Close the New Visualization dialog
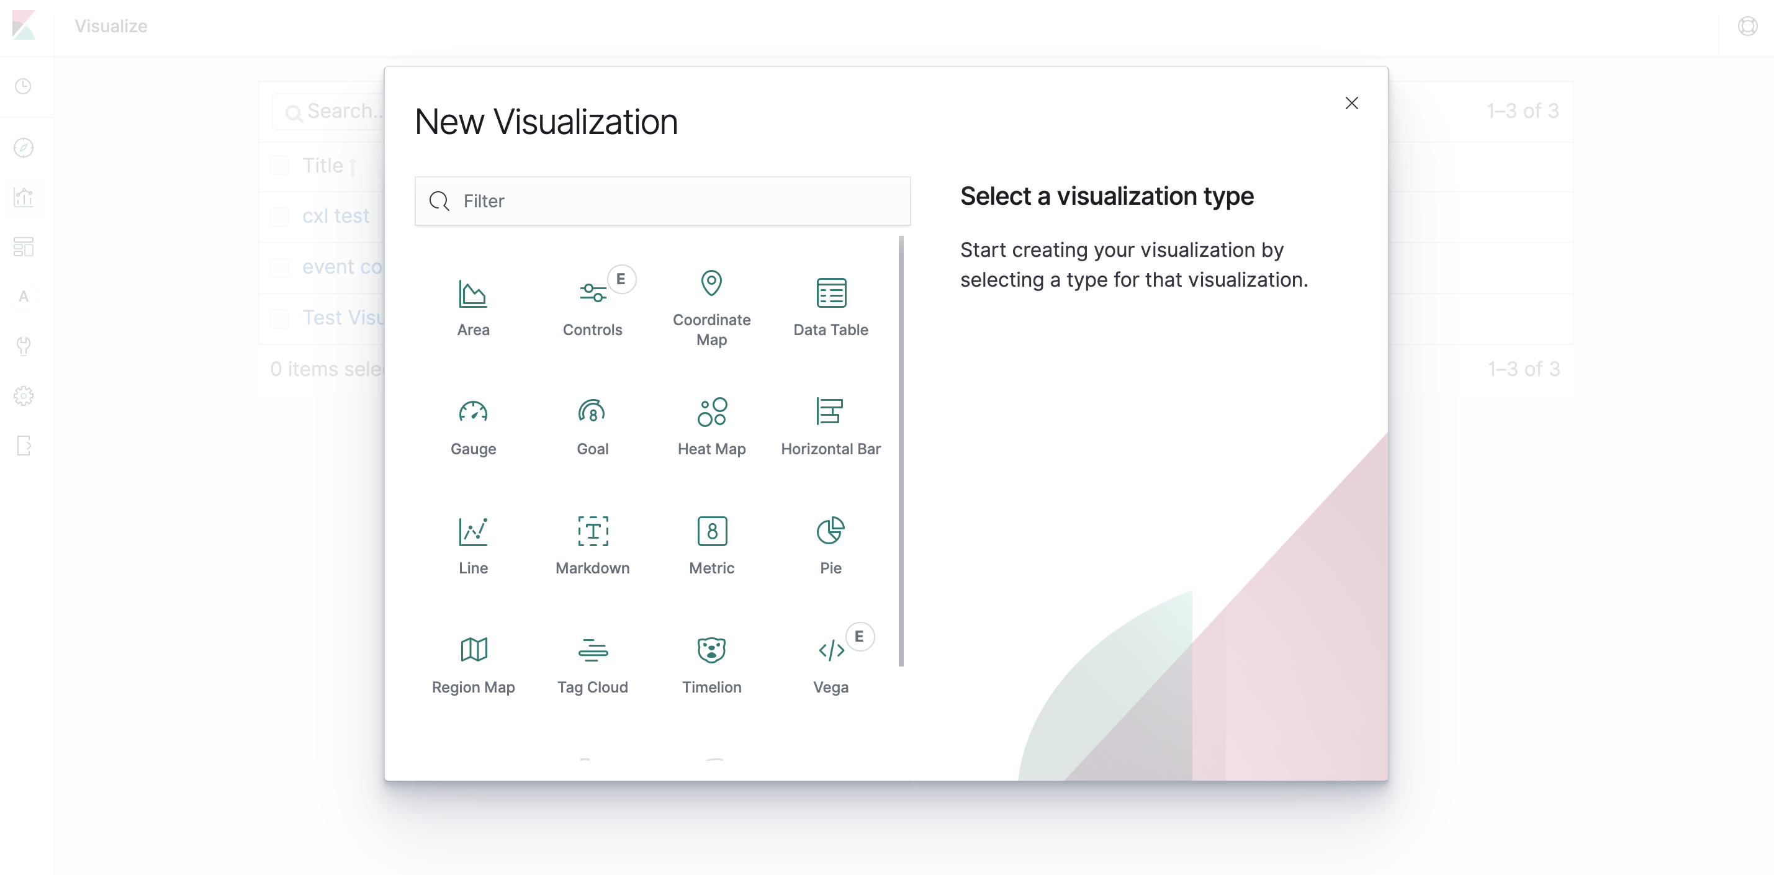Screen dimensions: 1774x875 coord(1351,103)
